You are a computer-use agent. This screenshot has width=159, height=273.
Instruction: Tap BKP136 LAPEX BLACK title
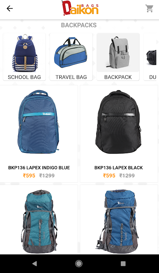(119, 168)
